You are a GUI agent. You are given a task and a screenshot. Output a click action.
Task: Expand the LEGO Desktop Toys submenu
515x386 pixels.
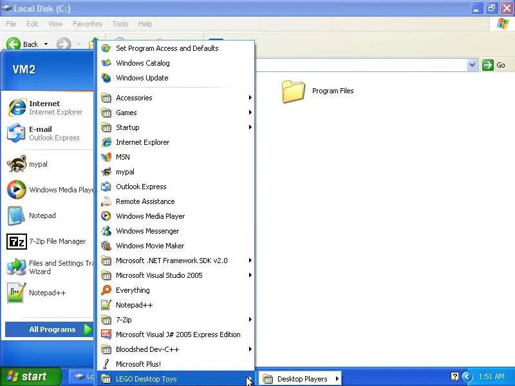pos(176,379)
